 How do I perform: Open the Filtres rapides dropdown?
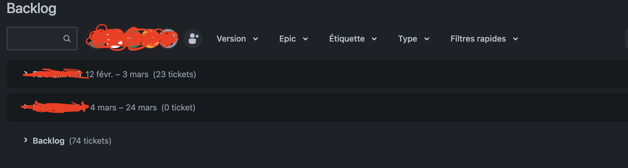pyautogui.click(x=484, y=39)
